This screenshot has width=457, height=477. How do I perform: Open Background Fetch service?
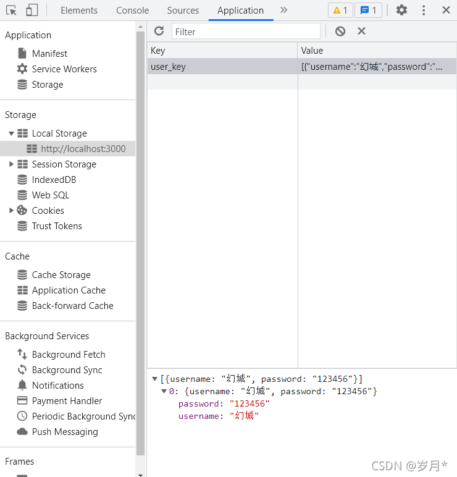pos(67,355)
